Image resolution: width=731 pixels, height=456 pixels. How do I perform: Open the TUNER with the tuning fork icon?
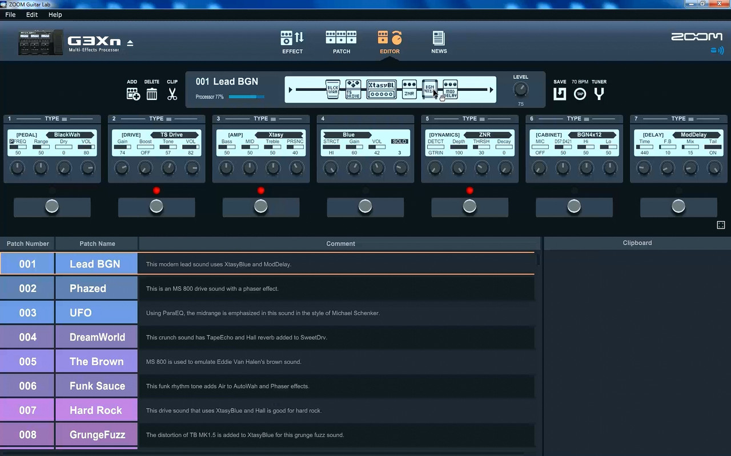(599, 93)
